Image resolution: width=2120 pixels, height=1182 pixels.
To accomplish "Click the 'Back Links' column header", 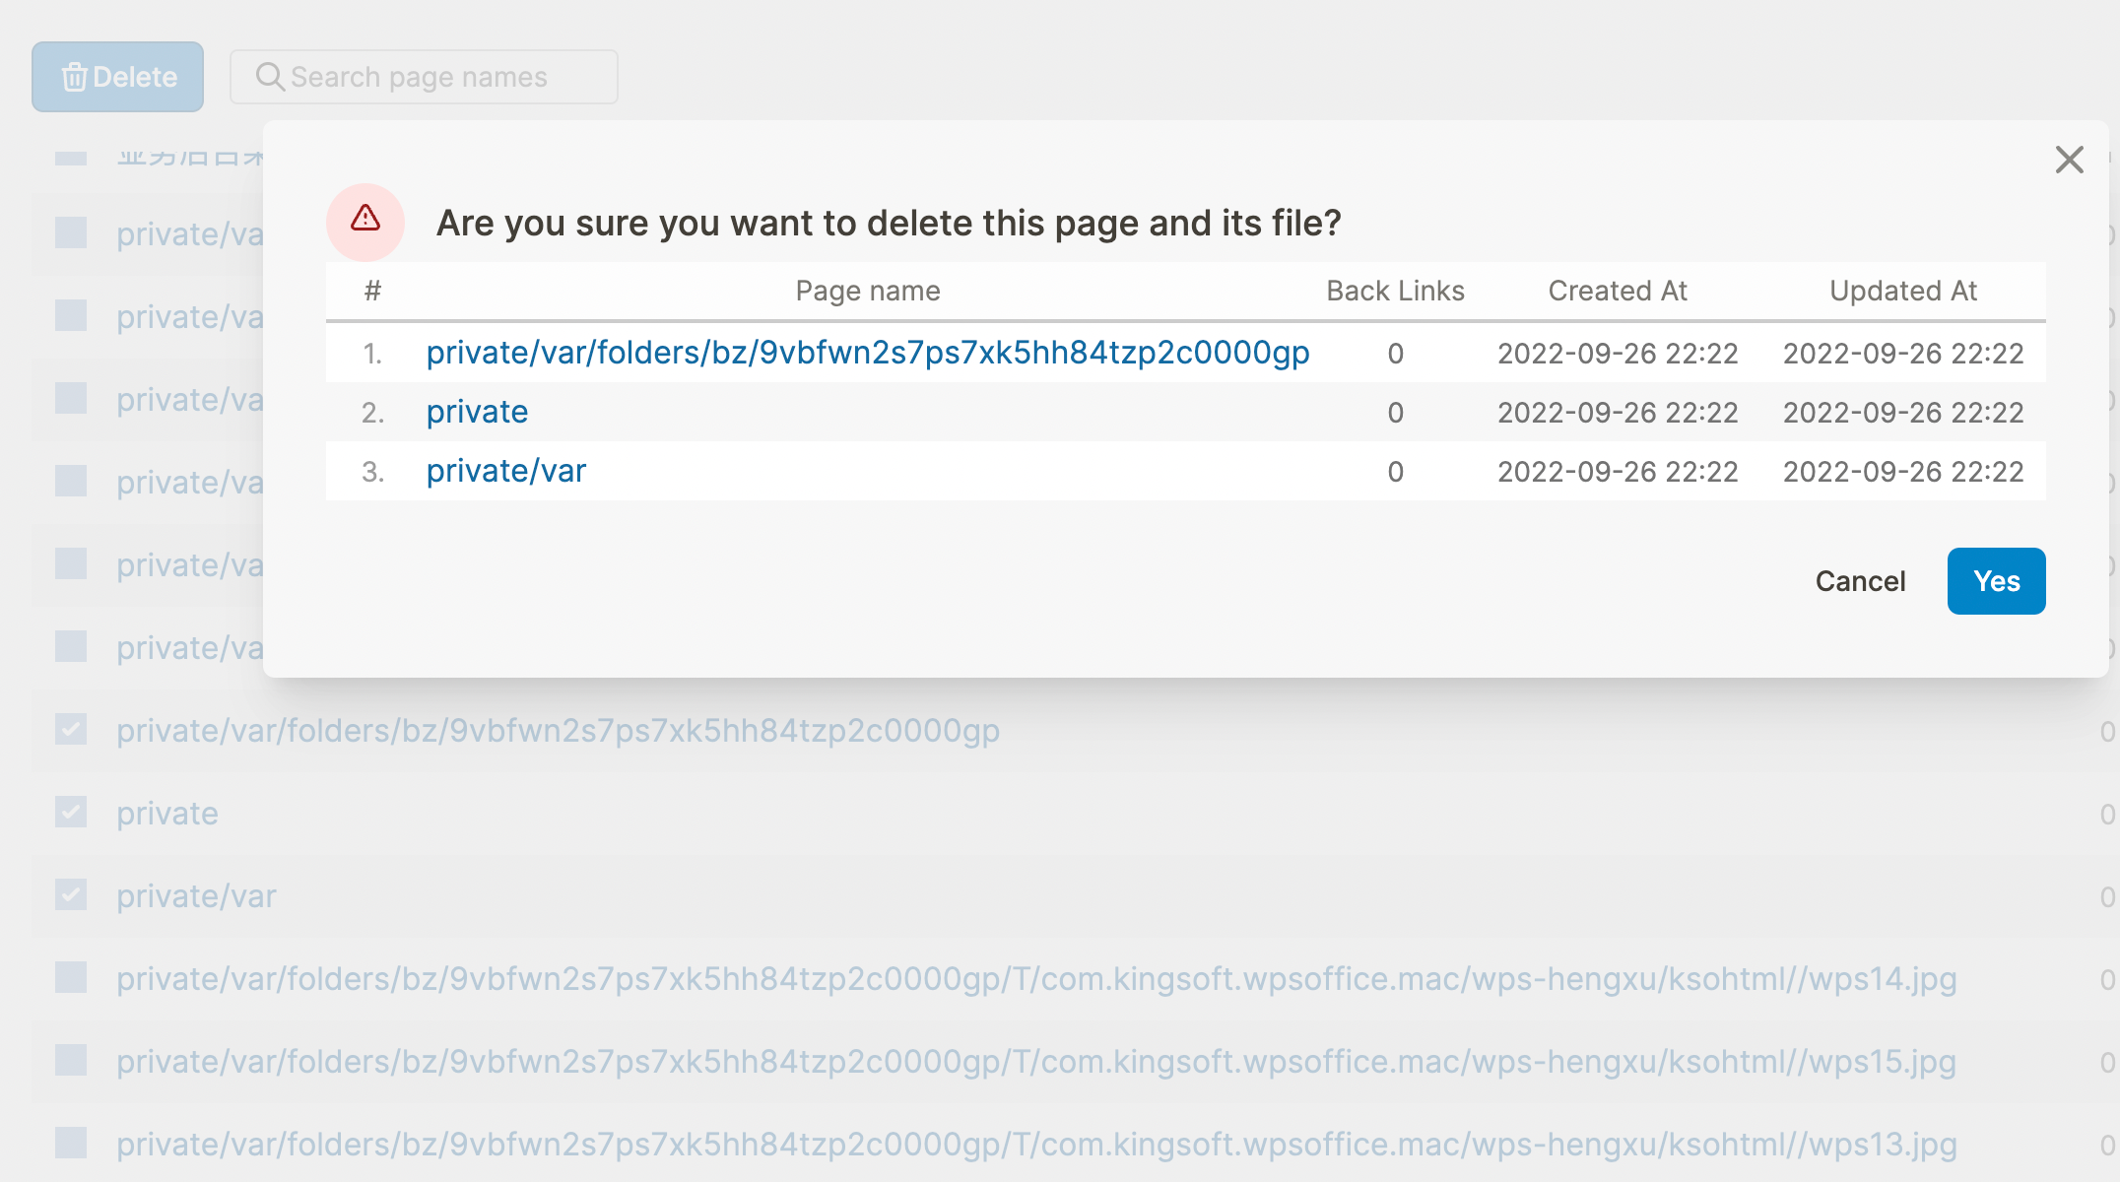I will click(x=1395, y=291).
